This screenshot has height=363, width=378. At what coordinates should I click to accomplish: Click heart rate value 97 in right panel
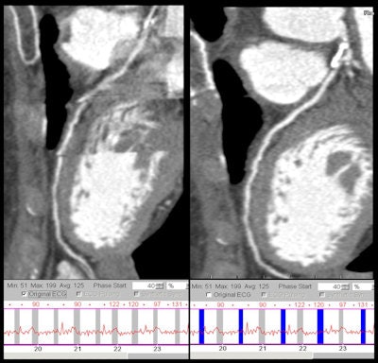coord(342,304)
